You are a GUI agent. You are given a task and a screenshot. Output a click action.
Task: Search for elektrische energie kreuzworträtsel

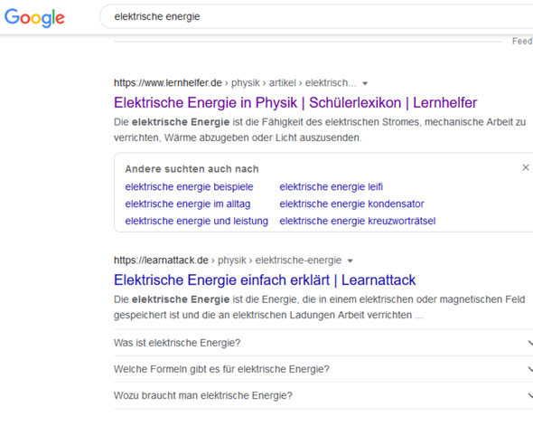pos(358,221)
